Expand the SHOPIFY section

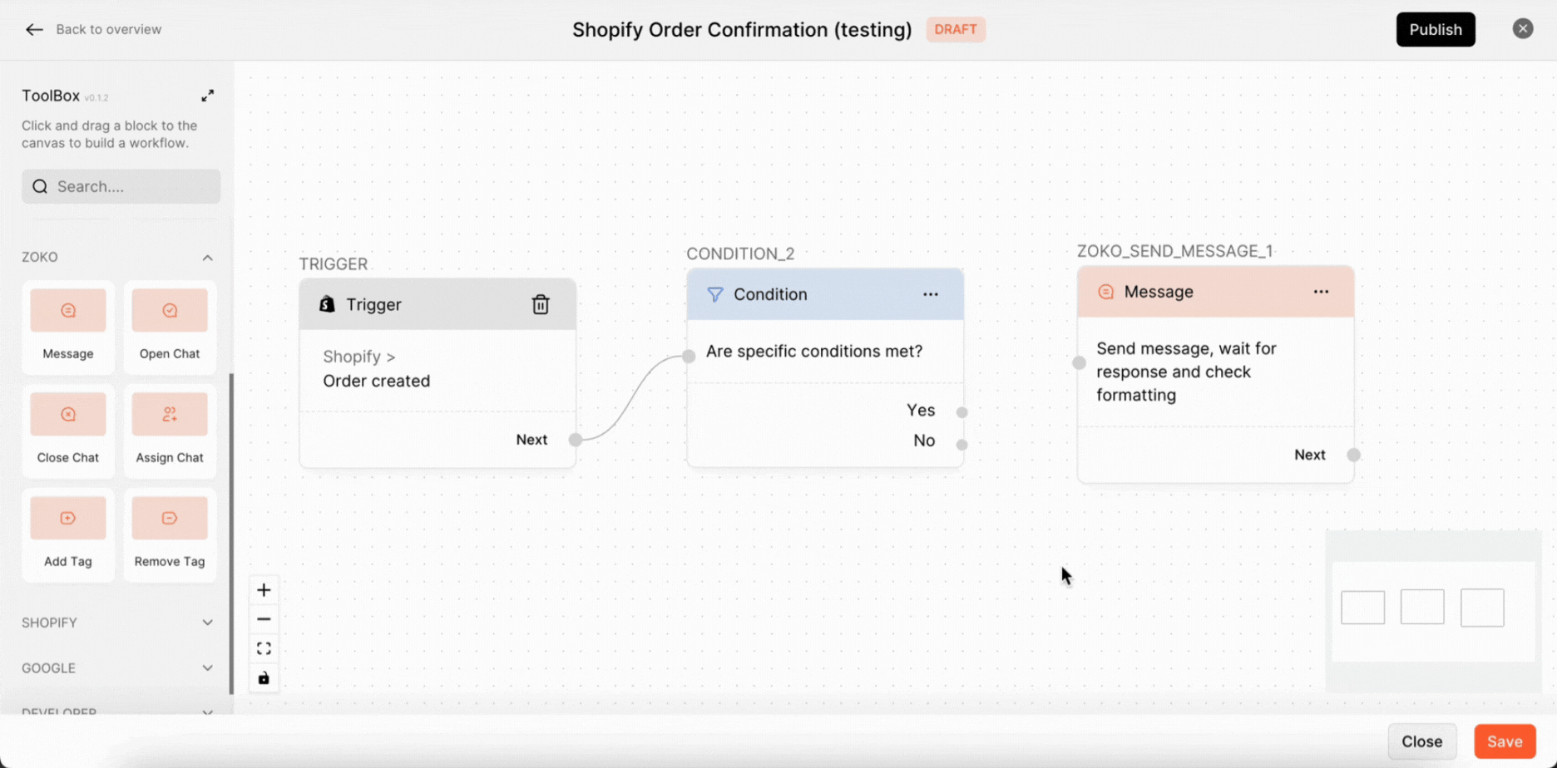[207, 623]
